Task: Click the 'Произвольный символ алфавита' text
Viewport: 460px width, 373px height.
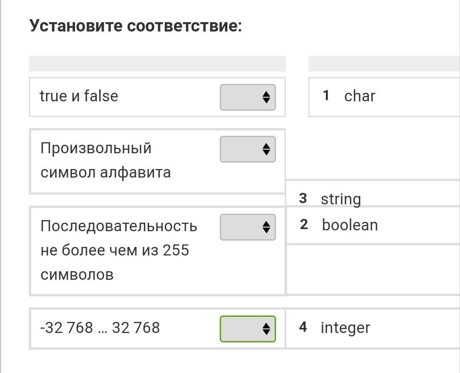Action: (x=106, y=160)
